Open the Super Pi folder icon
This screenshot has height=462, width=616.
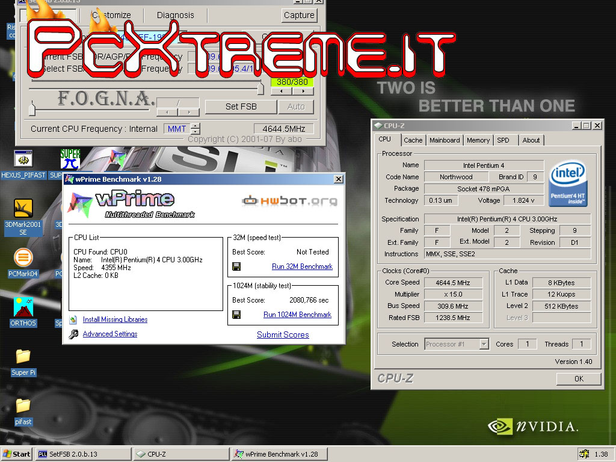point(23,356)
